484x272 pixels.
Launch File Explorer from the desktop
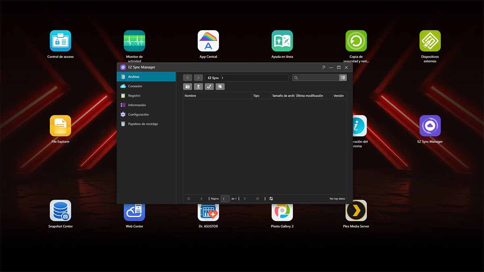pos(60,126)
